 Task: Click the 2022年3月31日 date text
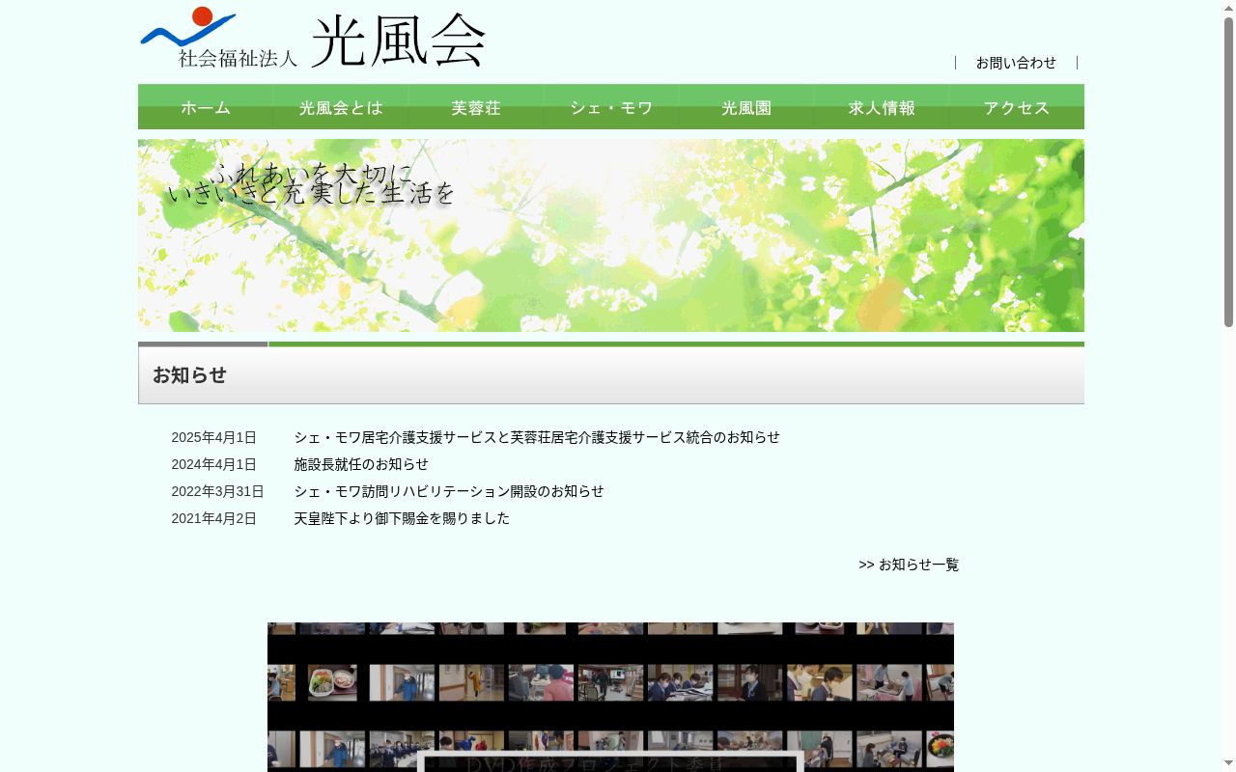tap(218, 491)
